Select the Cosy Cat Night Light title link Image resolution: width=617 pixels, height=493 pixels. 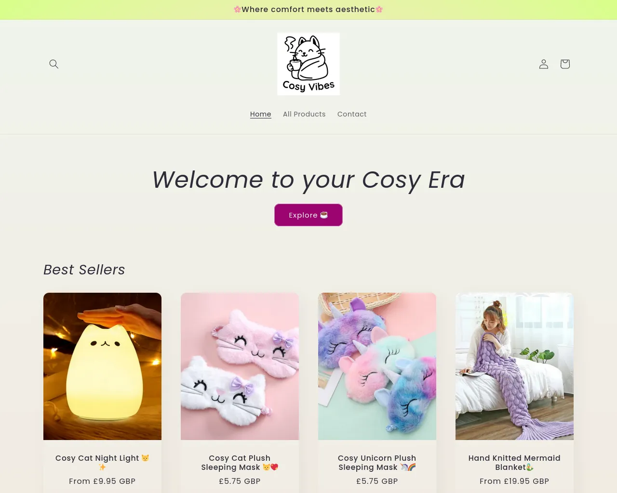[x=102, y=463]
